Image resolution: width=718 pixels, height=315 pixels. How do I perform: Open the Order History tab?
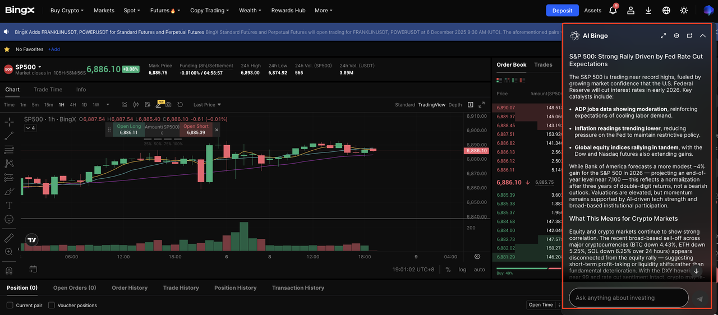point(130,288)
